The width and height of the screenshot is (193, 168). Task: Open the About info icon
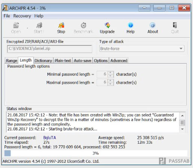[153, 25]
